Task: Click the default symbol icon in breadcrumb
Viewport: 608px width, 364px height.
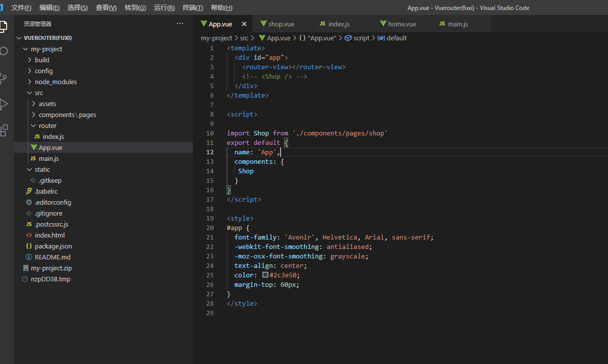Action: coord(381,38)
